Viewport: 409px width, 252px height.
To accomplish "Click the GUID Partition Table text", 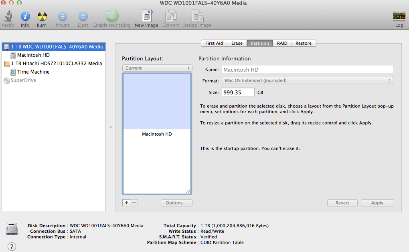I will 222,242.
